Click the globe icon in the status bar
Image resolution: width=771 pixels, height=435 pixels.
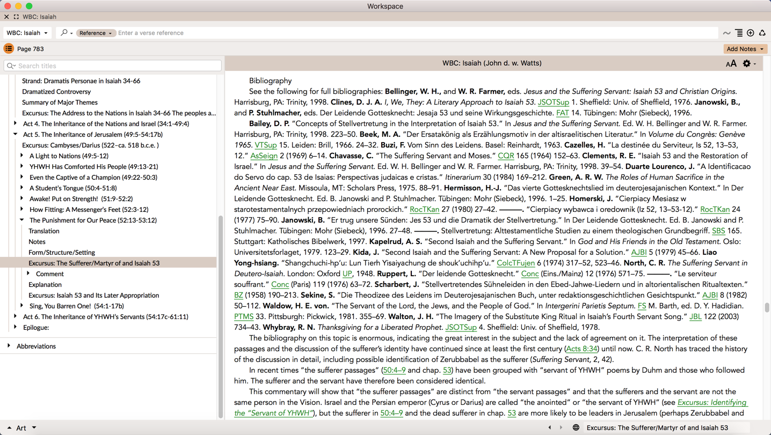tap(576, 427)
